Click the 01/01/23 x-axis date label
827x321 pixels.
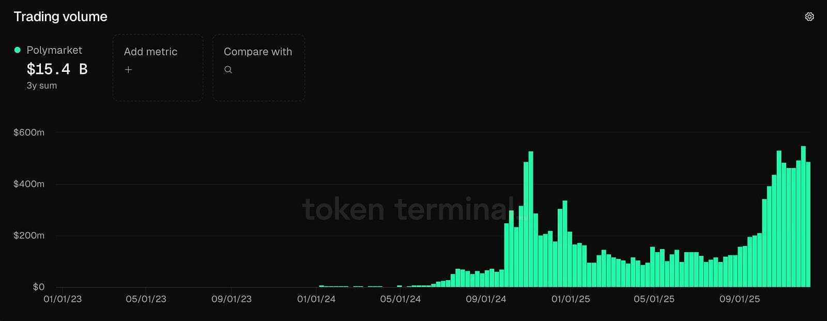(63, 299)
